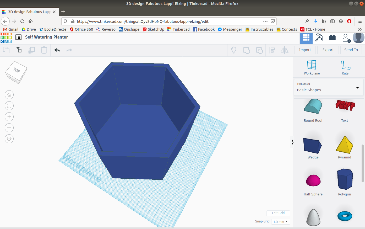Open Edit Grid settings
The image size is (365, 229).
278,213
